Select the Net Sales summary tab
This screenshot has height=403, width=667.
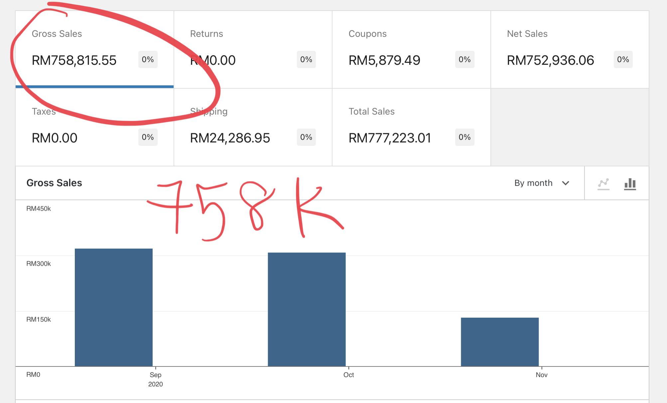point(570,50)
